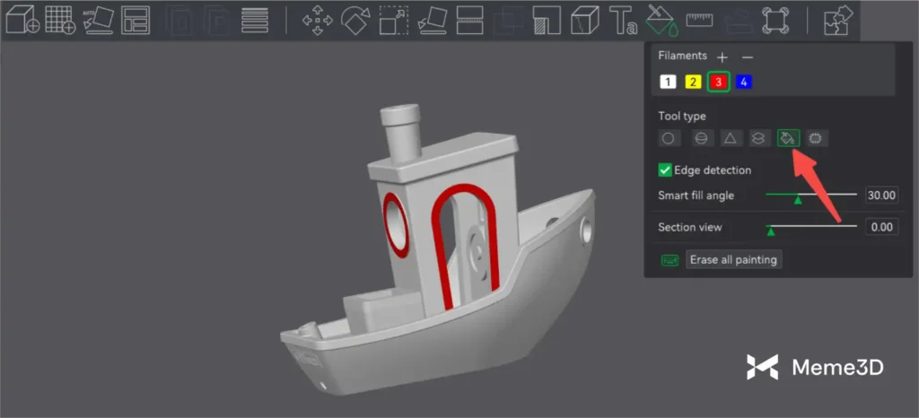919x418 pixels.
Task: Choose the Triangle tool type
Action: point(731,138)
